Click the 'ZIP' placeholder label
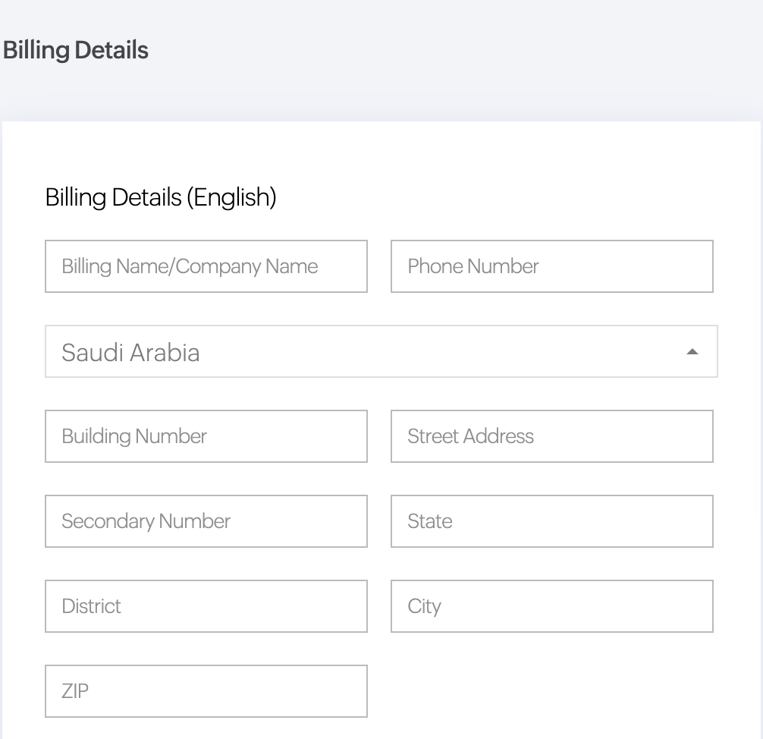 tap(75, 691)
